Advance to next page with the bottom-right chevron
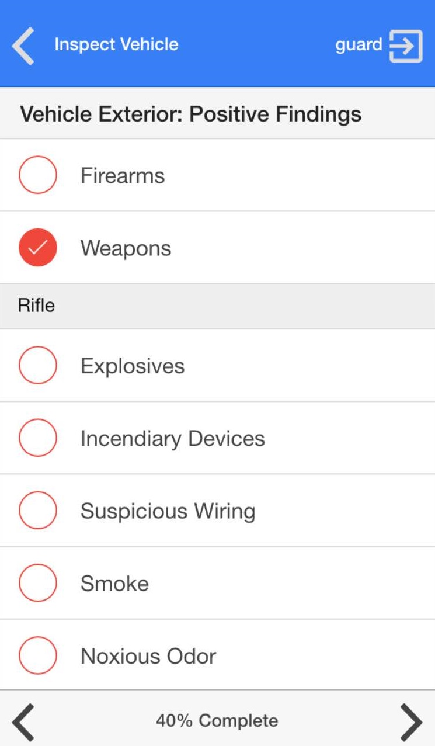Screen dimensions: 435x746 (411, 721)
